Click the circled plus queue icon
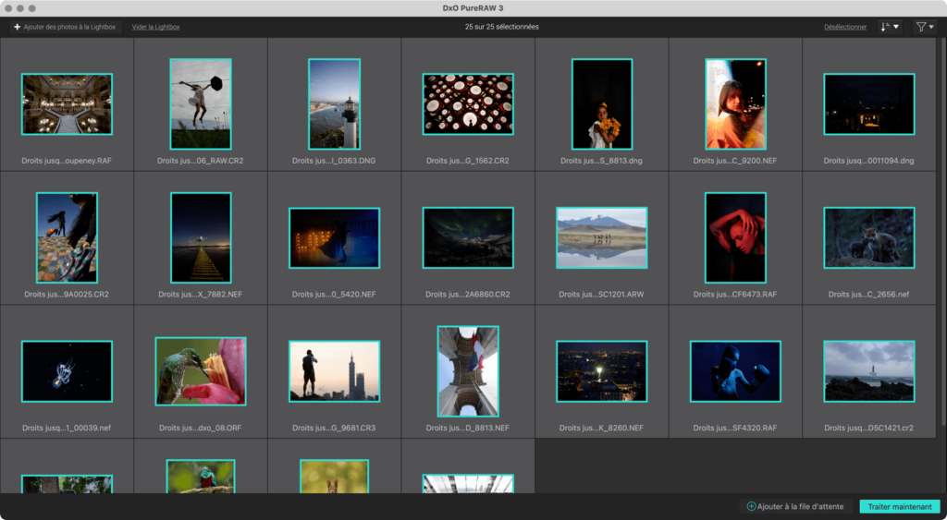This screenshot has height=520, width=947. [751, 507]
